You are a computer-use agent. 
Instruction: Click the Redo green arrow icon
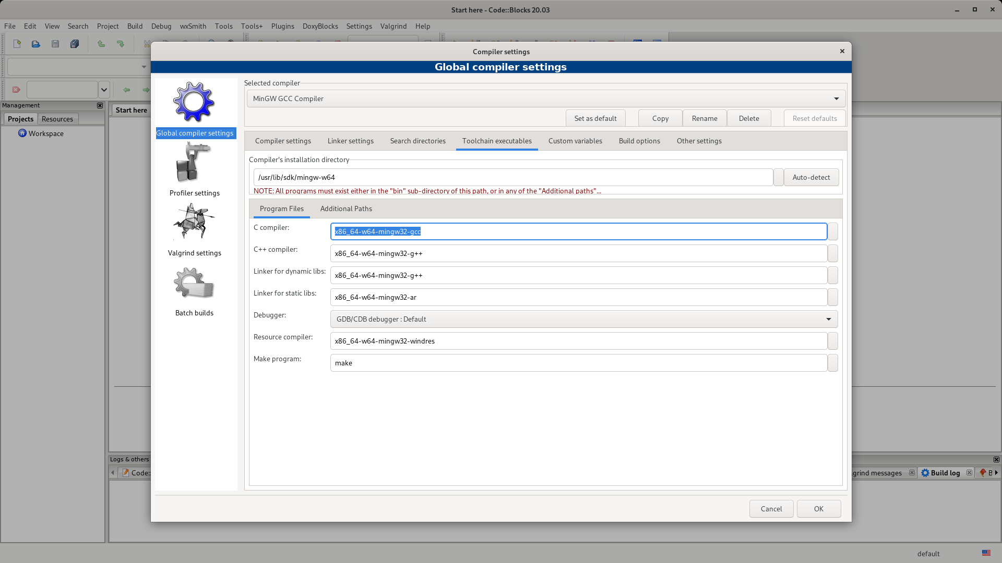(x=121, y=44)
